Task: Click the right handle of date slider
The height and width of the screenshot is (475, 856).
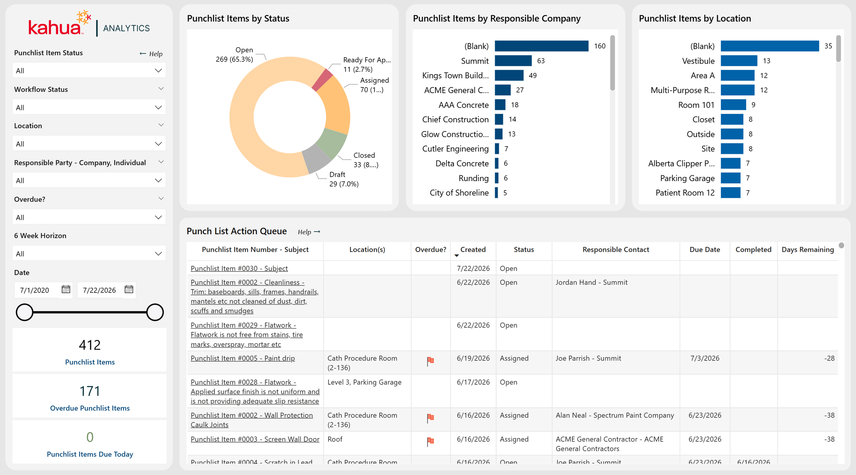Action: pyautogui.click(x=155, y=312)
